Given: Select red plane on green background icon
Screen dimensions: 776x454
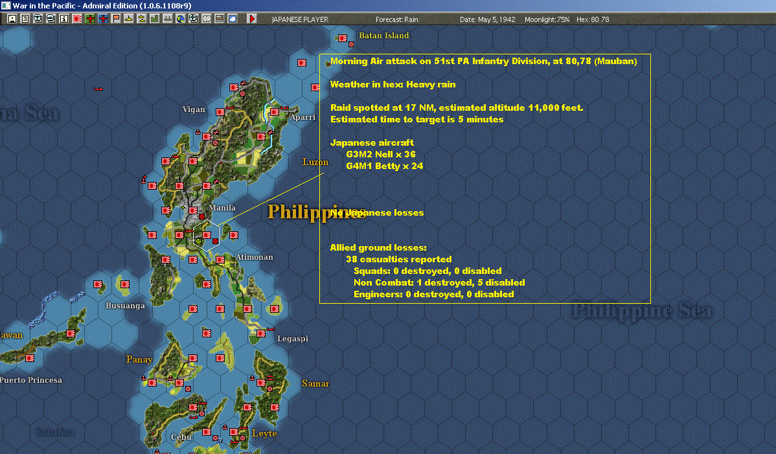Looking at the screenshot, I should (x=90, y=19).
